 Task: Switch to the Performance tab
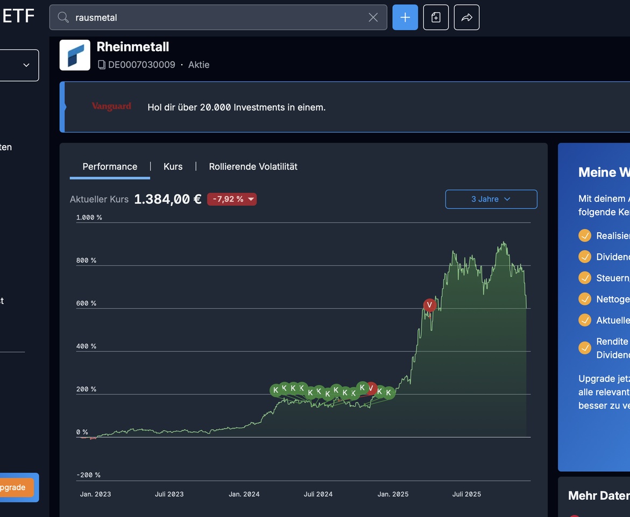[x=110, y=166]
